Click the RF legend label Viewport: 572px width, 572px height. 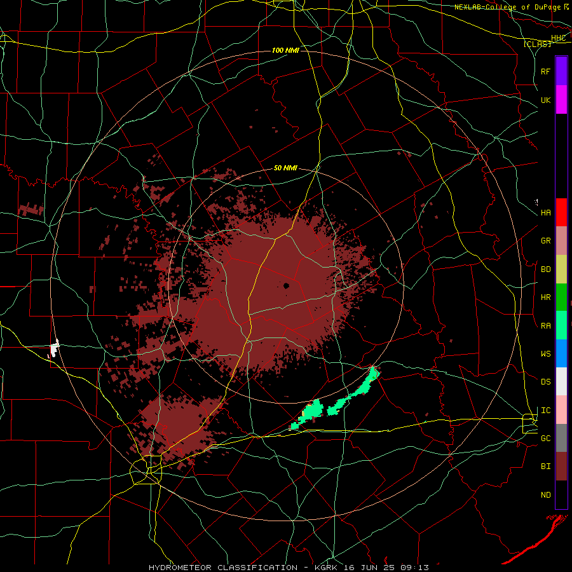point(546,71)
